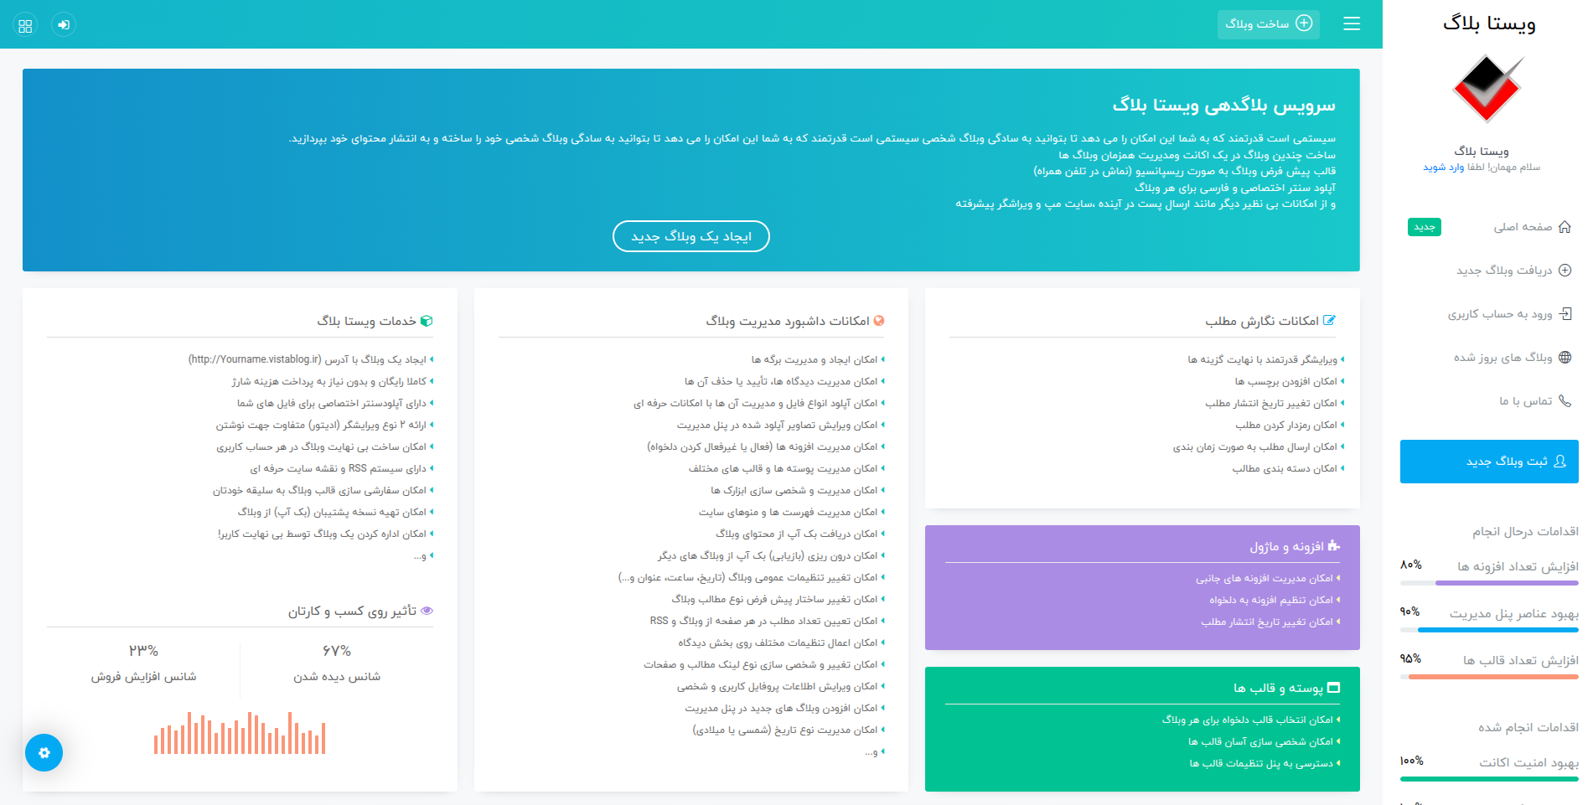
Task: Click the جدید green badge in sidebar
Action: pyautogui.click(x=1424, y=227)
